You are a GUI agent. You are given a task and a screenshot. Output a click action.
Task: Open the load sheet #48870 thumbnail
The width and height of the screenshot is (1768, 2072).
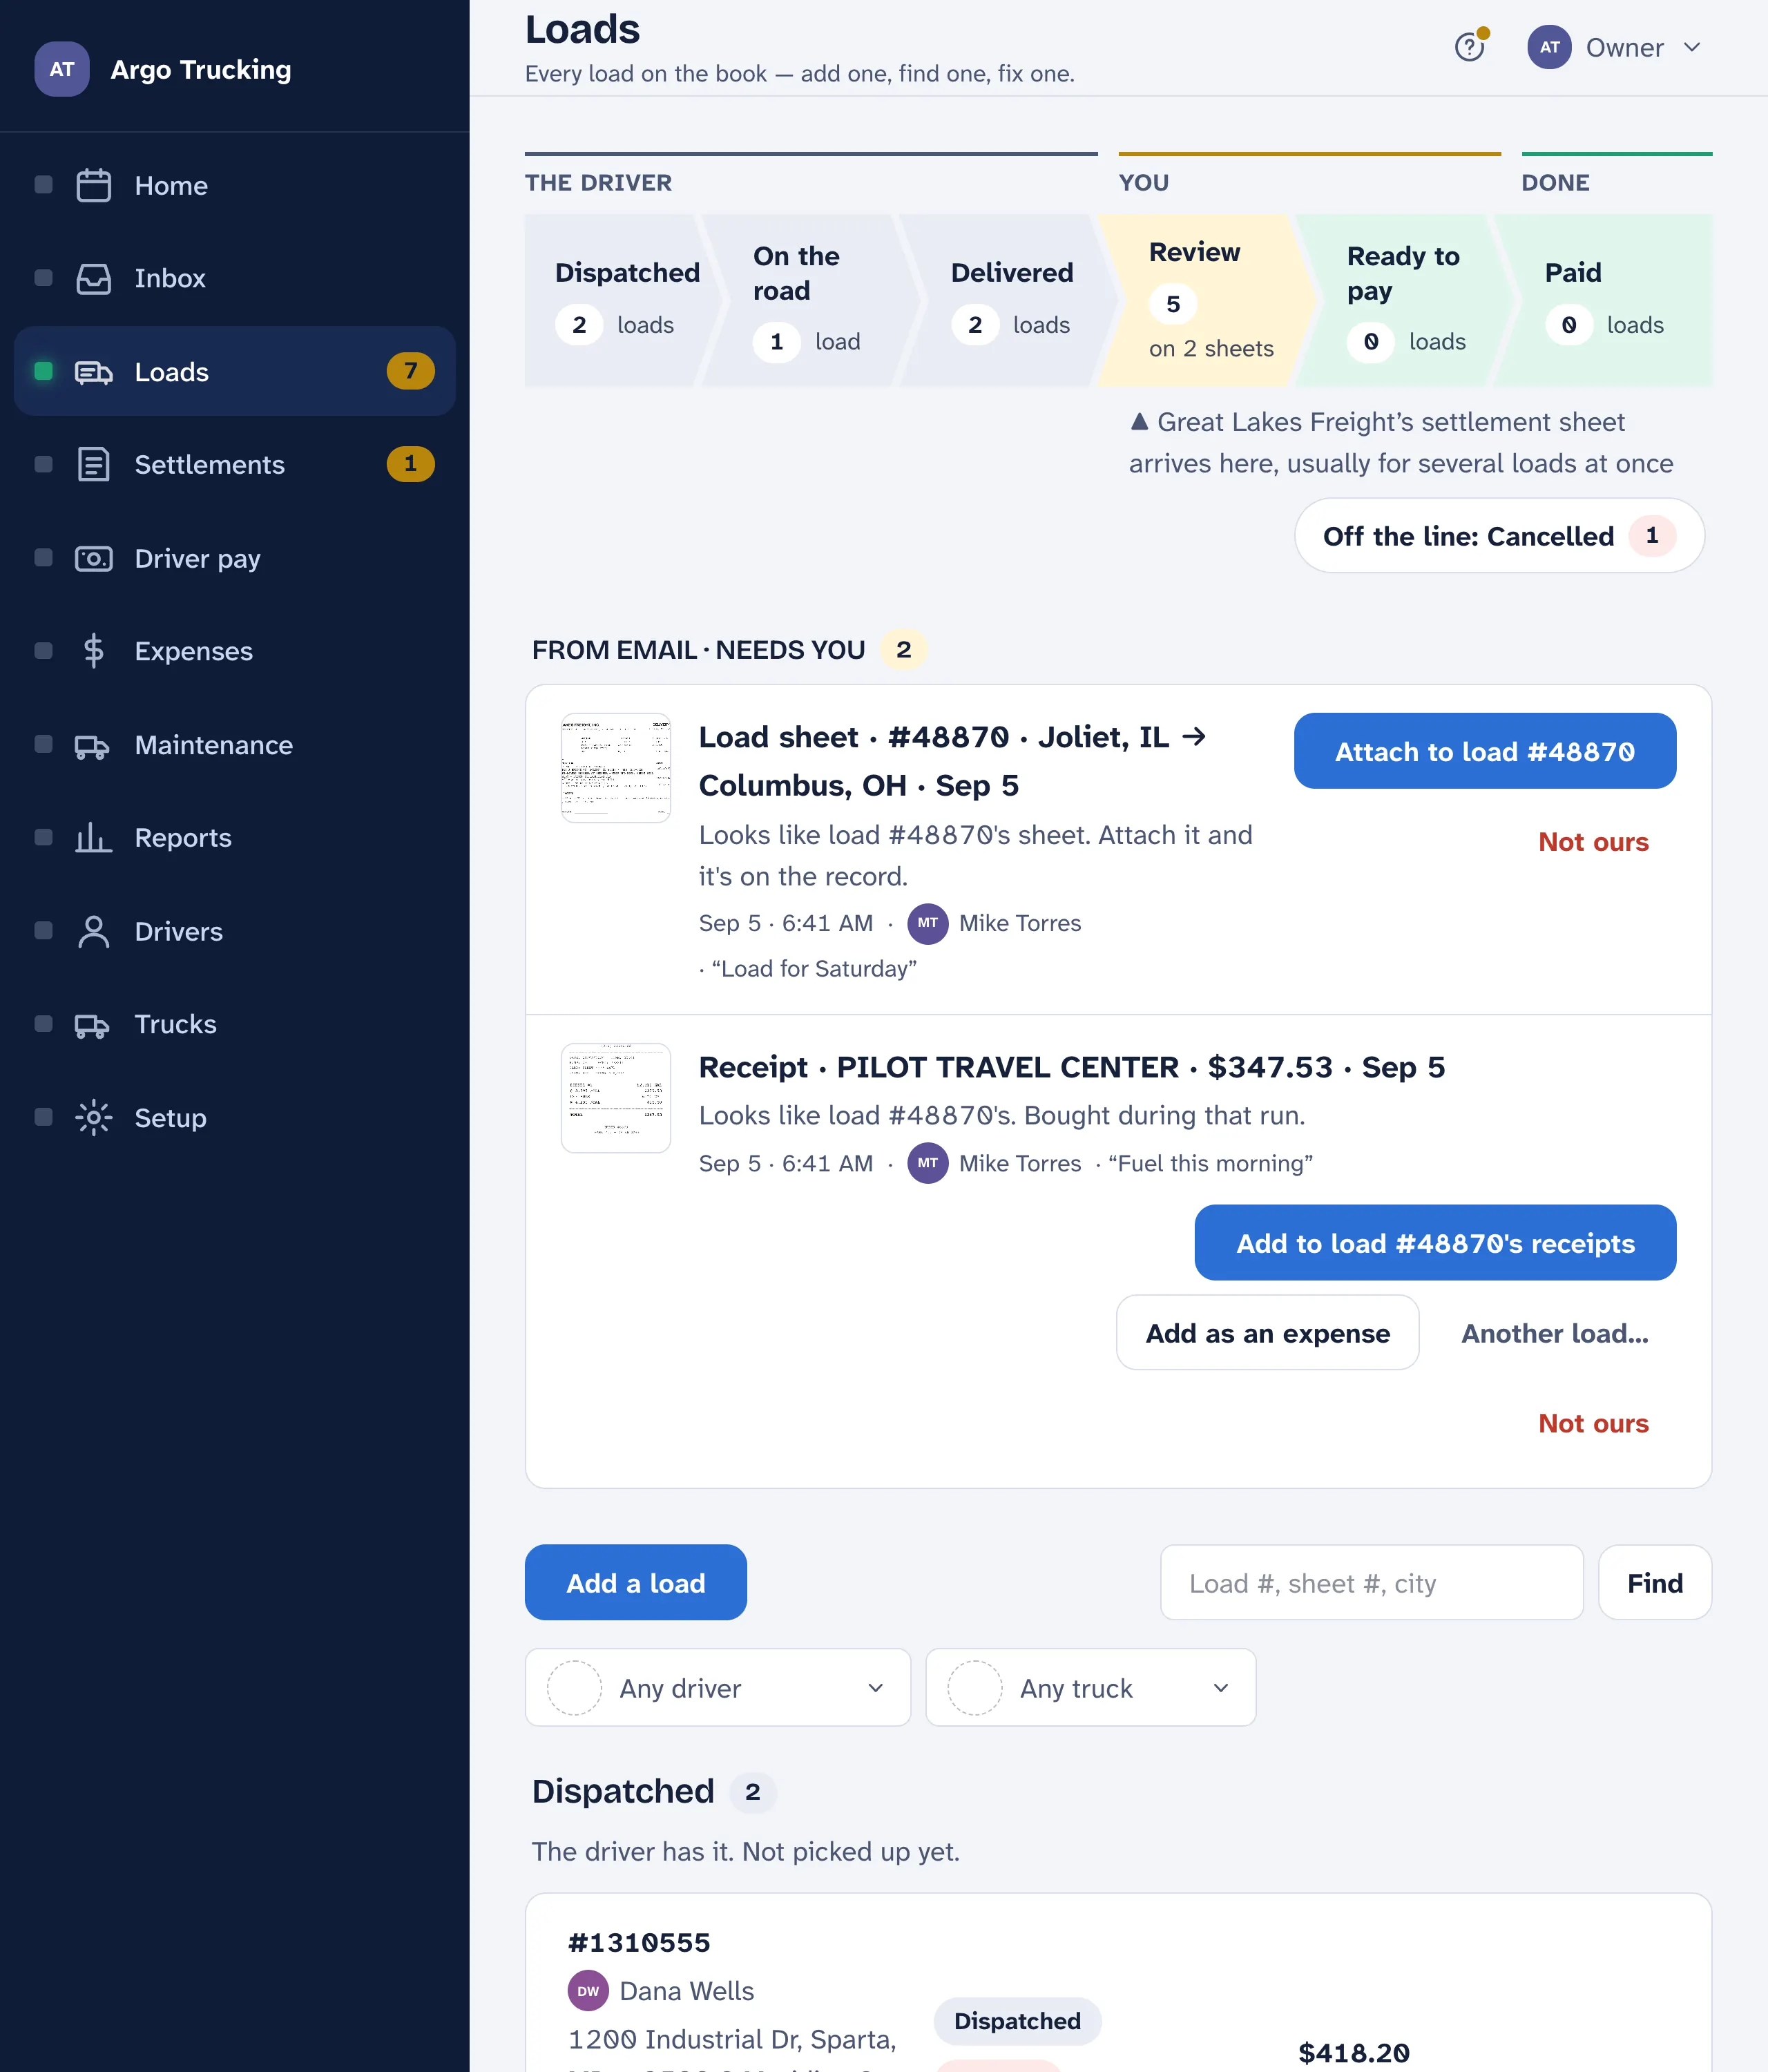click(x=616, y=768)
